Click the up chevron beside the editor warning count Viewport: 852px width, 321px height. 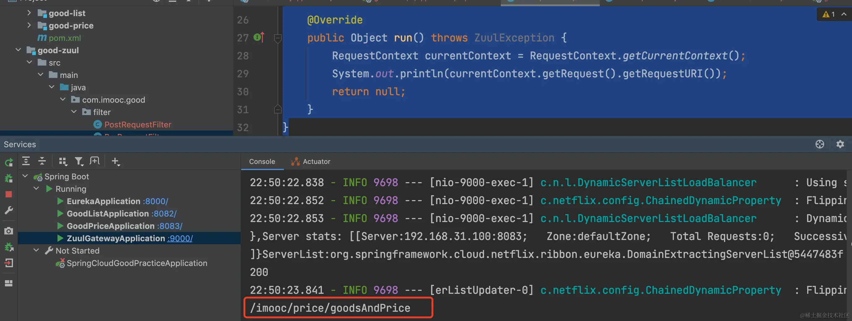point(844,14)
